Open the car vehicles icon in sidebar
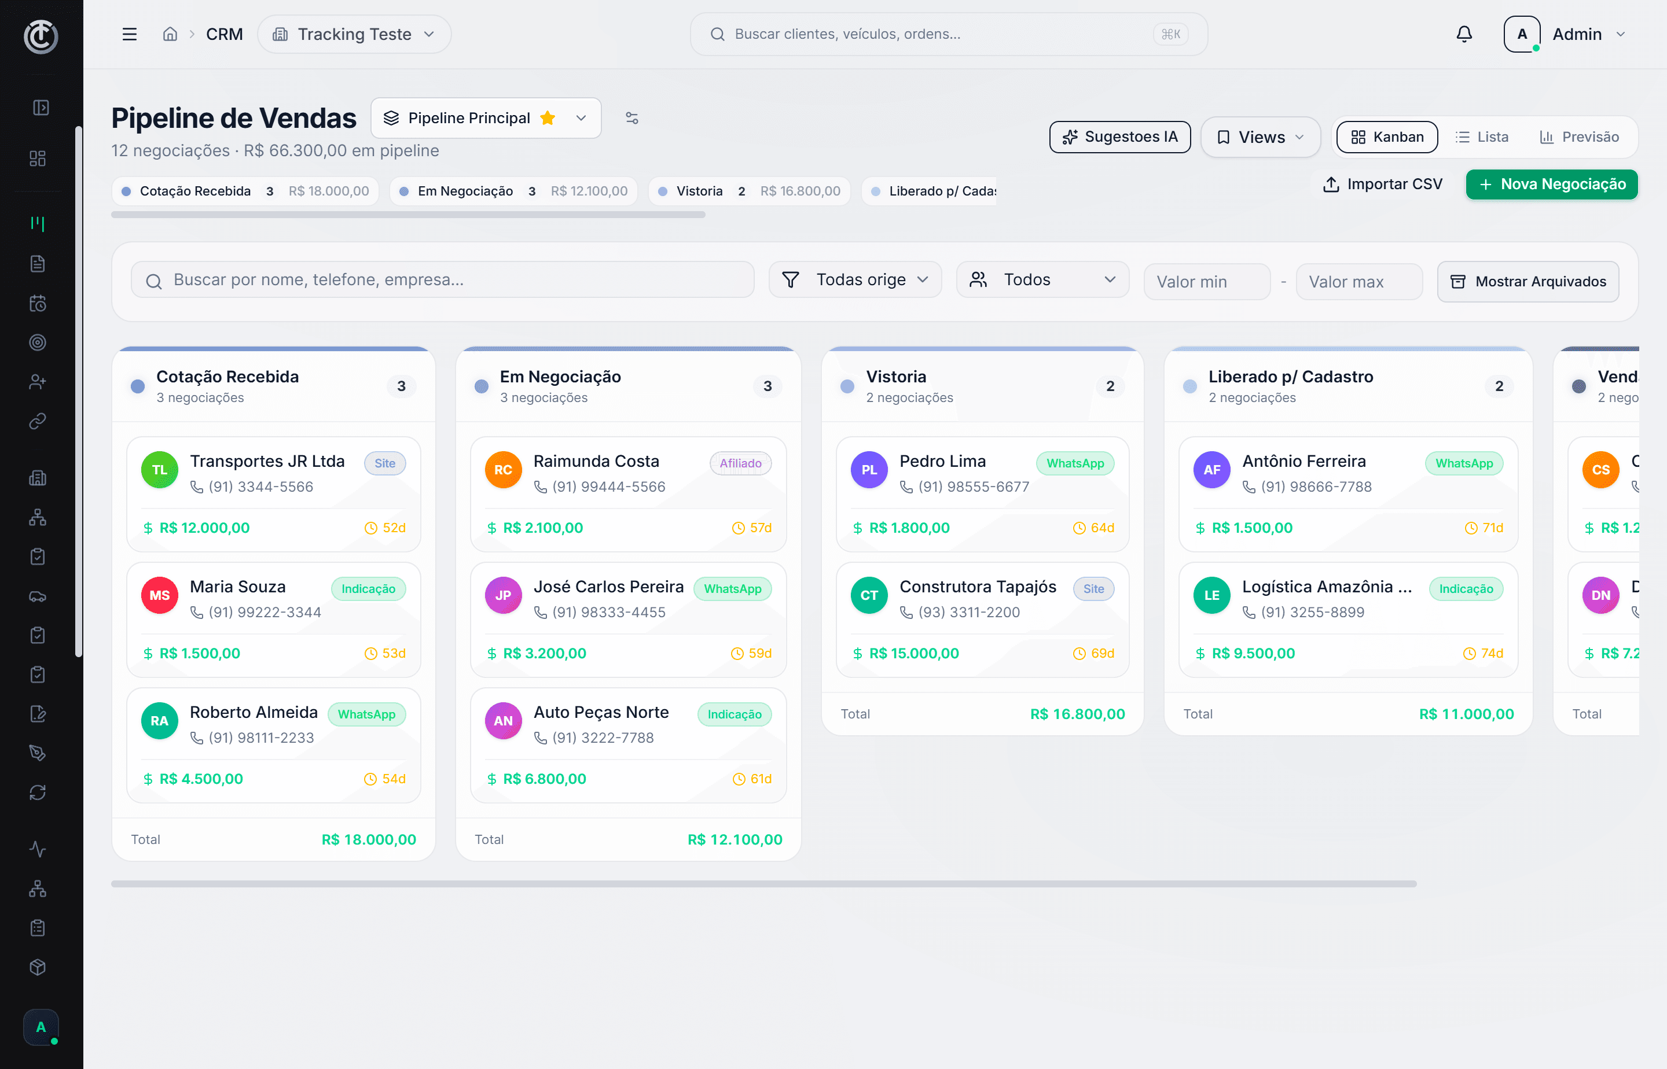The image size is (1667, 1069). tap(38, 596)
